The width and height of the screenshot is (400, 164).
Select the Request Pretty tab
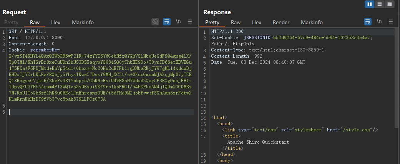click(11, 22)
